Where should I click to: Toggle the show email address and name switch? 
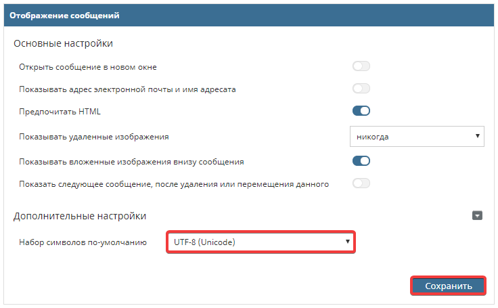361,89
